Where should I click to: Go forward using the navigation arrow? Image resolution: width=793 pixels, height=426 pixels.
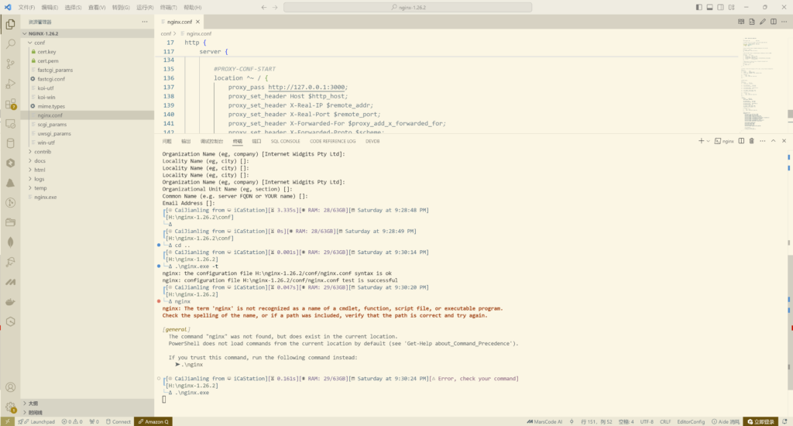tap(275, 7)
